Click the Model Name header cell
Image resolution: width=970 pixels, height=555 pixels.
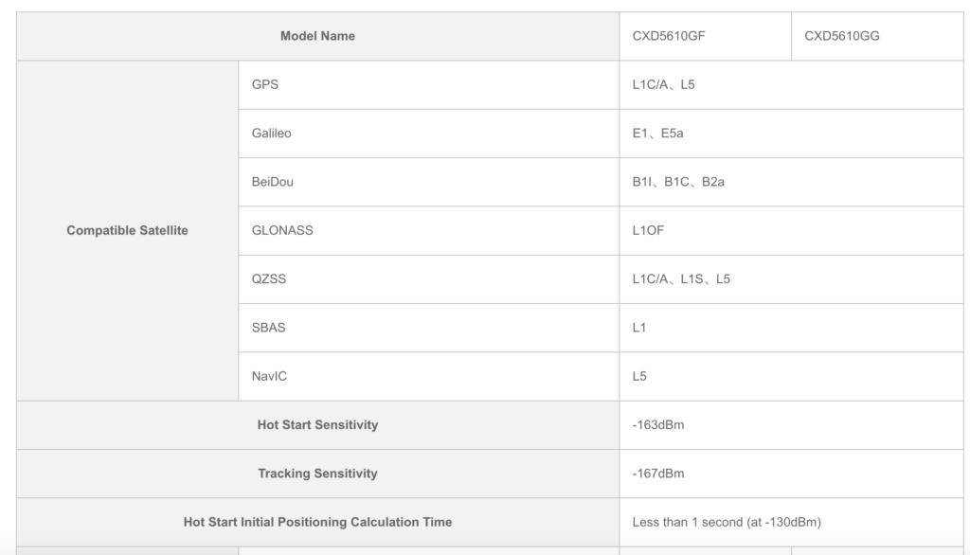pos(317,36)
